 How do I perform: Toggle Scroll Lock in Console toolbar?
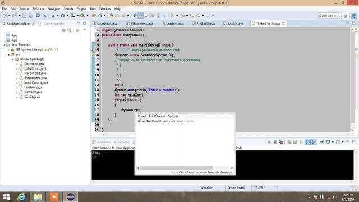[x=295, y=142]
